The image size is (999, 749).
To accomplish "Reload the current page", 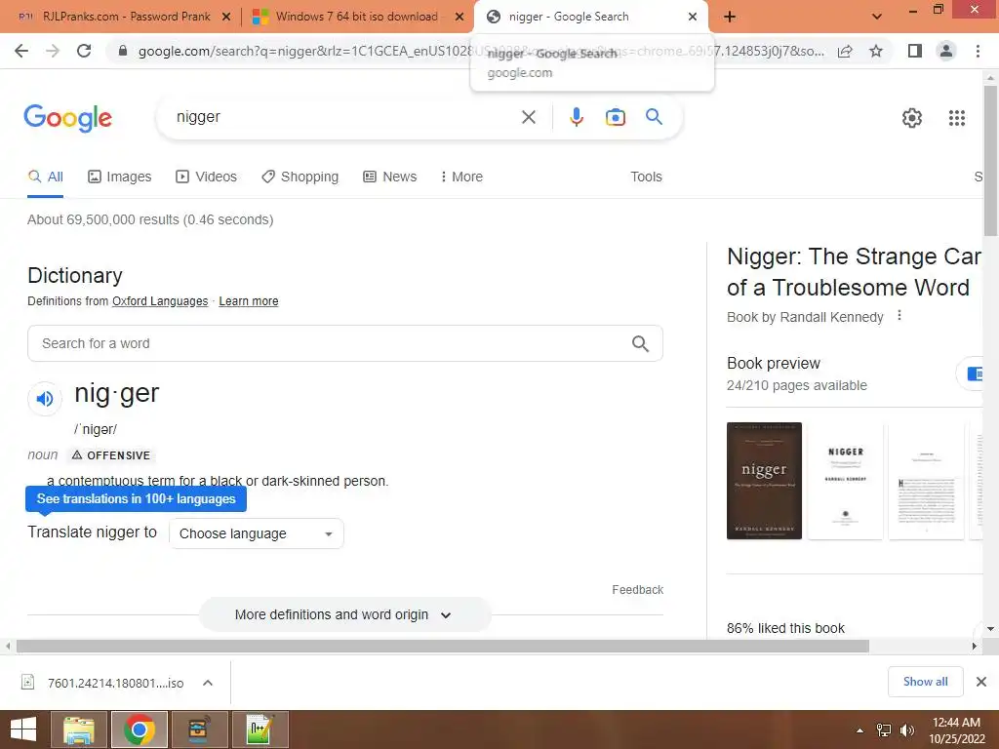I will click(x=84, y=51).
